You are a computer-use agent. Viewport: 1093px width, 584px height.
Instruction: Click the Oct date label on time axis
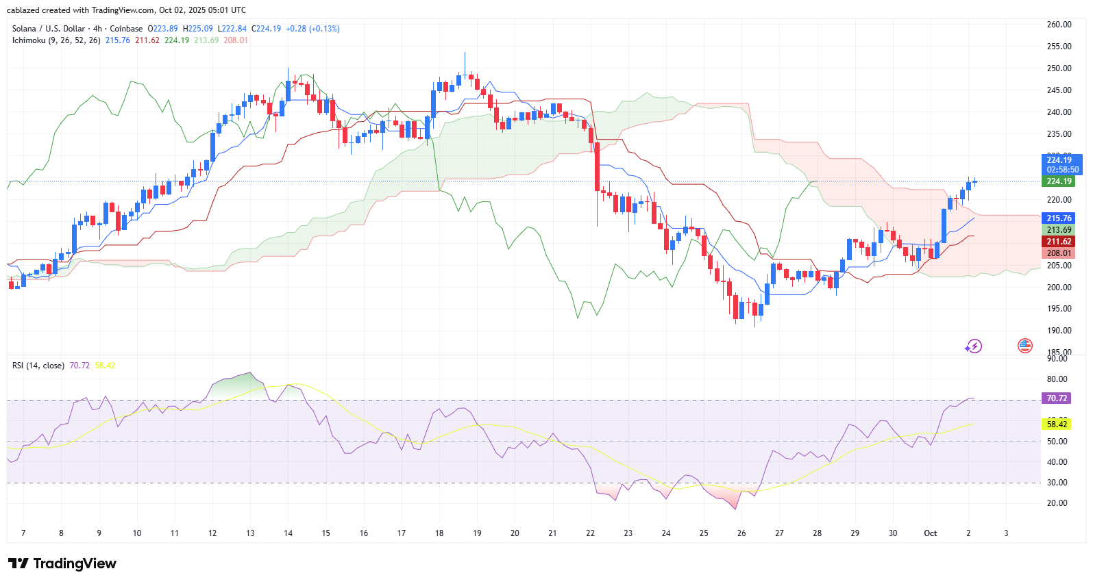[930, 533]
